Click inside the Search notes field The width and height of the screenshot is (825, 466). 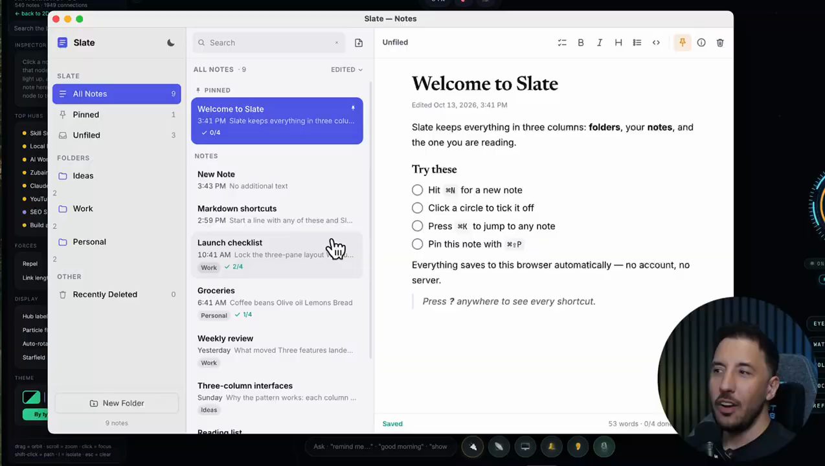coord(269,43)
